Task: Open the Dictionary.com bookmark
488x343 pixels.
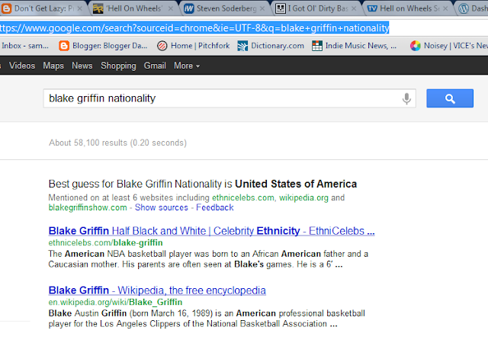Action: click(x=271, y=46)
